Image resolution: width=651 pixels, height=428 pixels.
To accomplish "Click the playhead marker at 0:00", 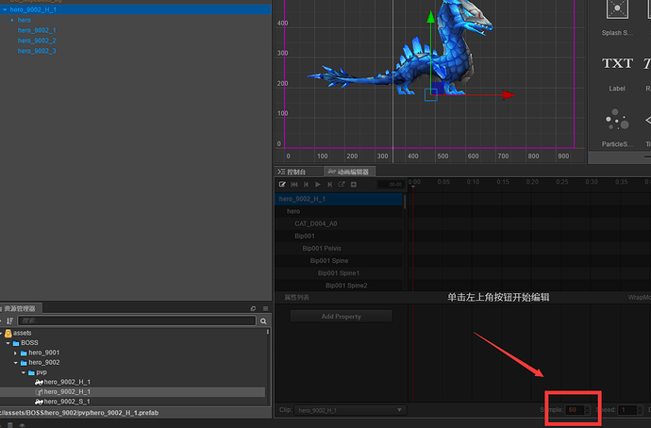I will coord(412,187).
